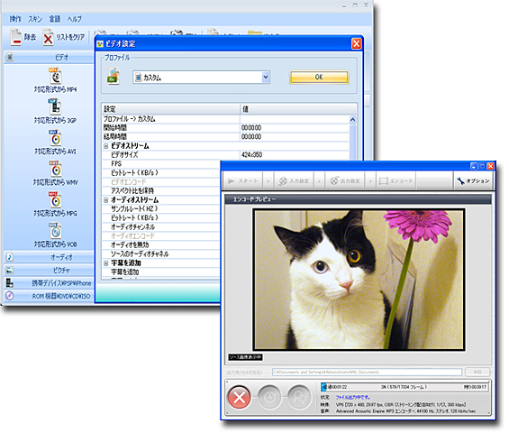Expand the mobile device PSP/iPhone section
This screenshot has height=433, width=509.
tap(50, 283)
